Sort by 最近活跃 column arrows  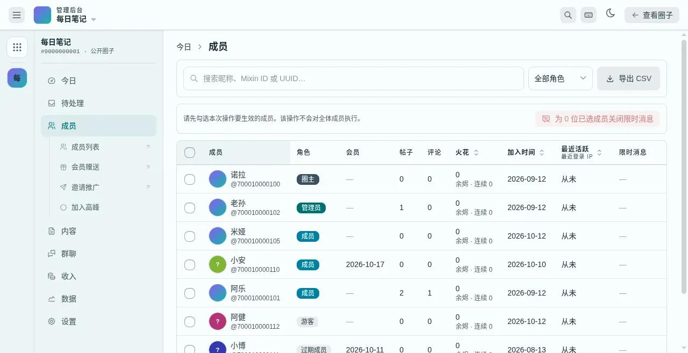599,153
